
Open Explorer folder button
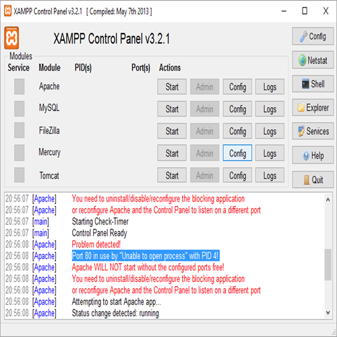point(313,108)
